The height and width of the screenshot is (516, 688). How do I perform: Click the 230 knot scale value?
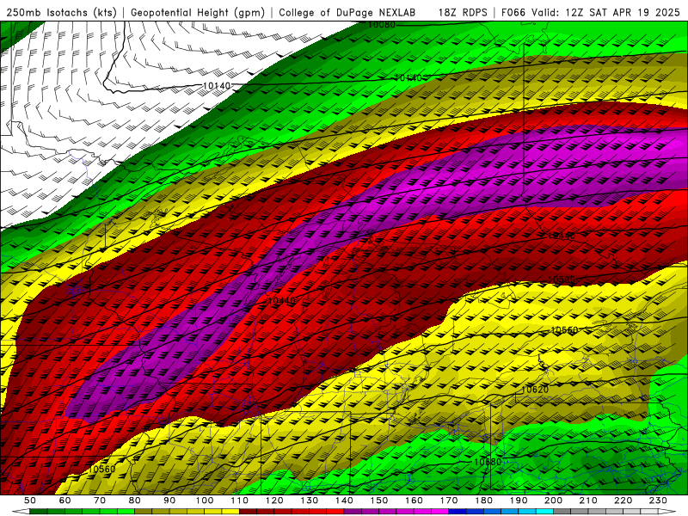click(658, 501)
